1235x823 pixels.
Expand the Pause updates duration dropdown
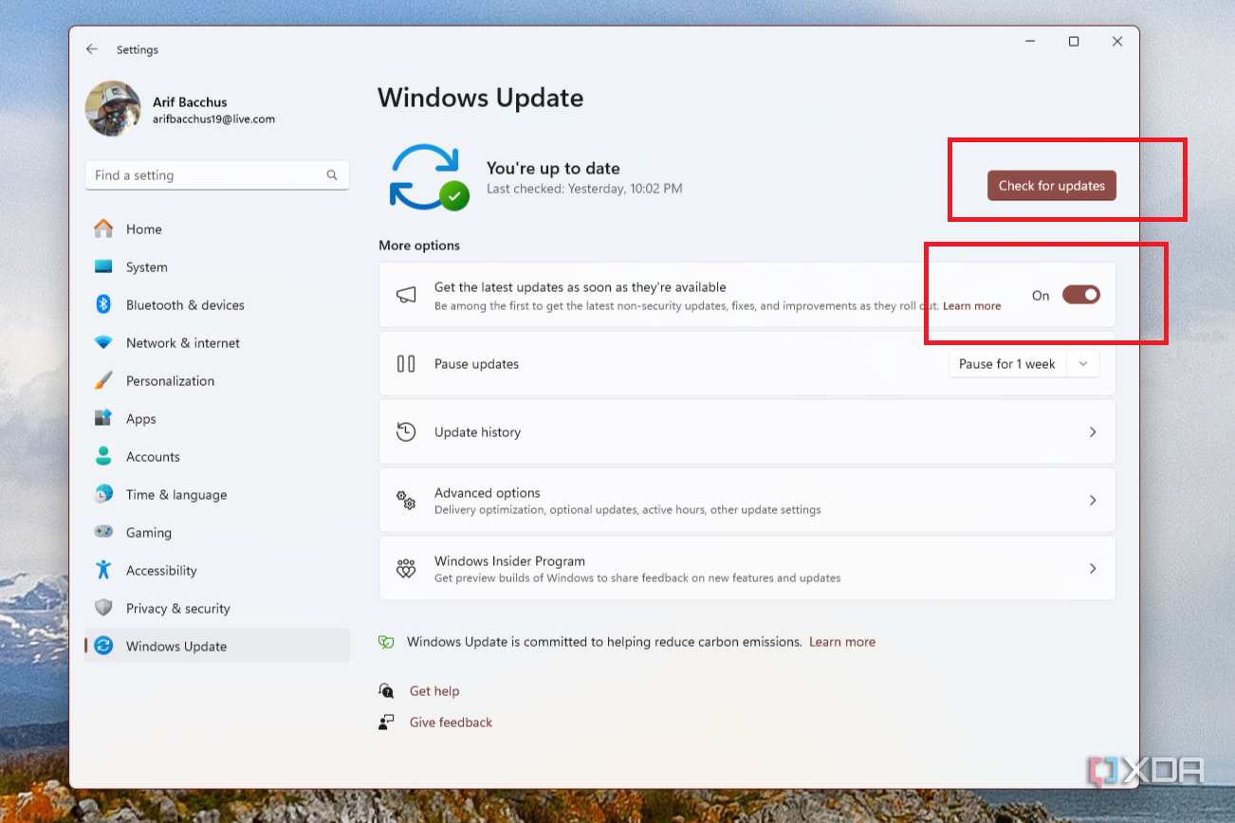coord(1083,363)
